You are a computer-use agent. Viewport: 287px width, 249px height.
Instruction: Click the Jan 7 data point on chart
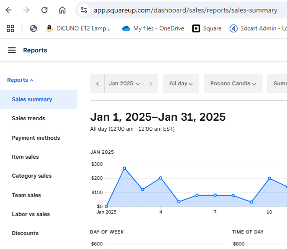click(x=215, y=195)
